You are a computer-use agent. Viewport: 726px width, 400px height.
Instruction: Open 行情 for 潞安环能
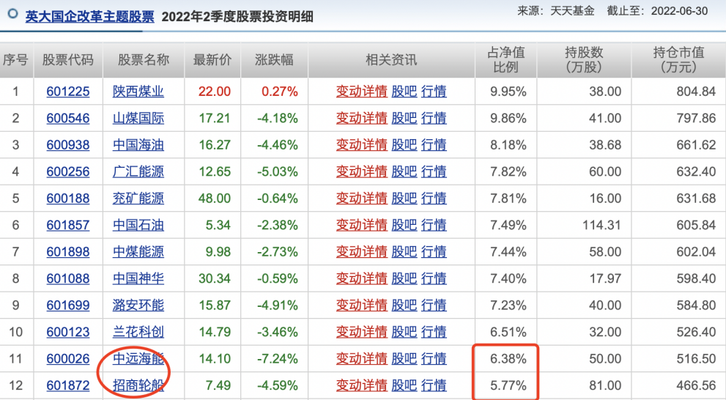click(434, 305)
